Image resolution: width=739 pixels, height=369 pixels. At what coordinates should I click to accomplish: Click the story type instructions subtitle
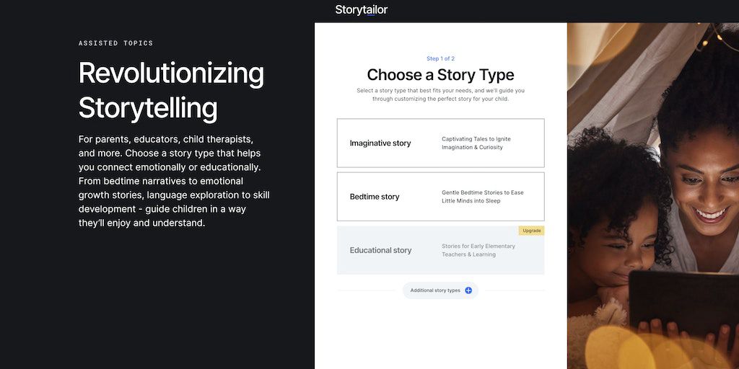pos(440,94)
